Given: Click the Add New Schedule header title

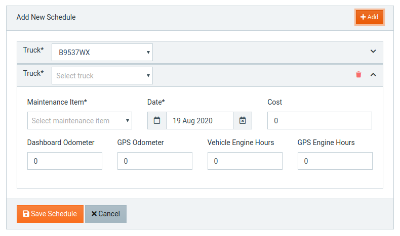Looking at the screenshot, I should coord(46,17).
